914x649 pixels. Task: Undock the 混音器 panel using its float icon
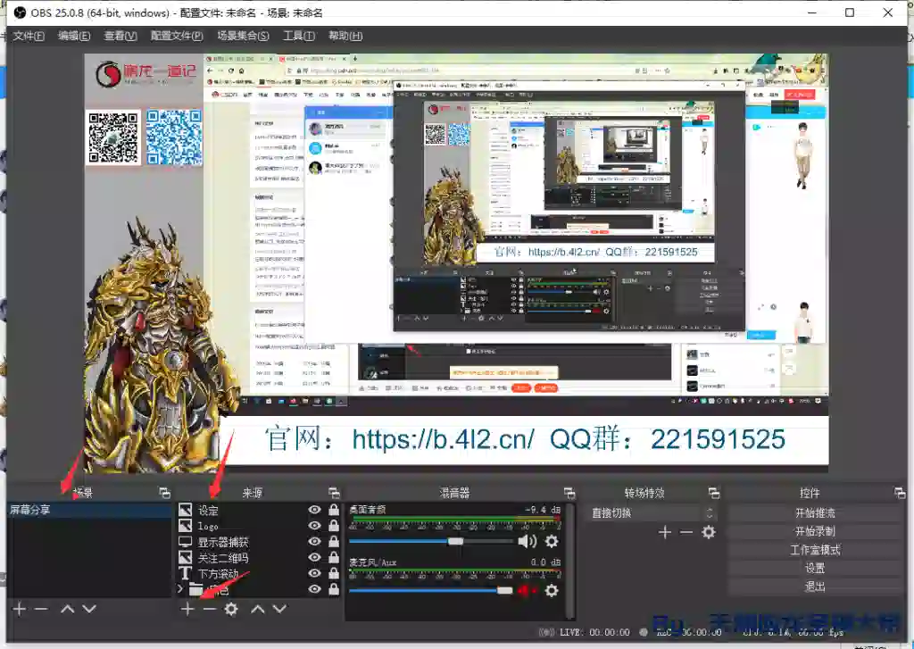pos(569,493)
